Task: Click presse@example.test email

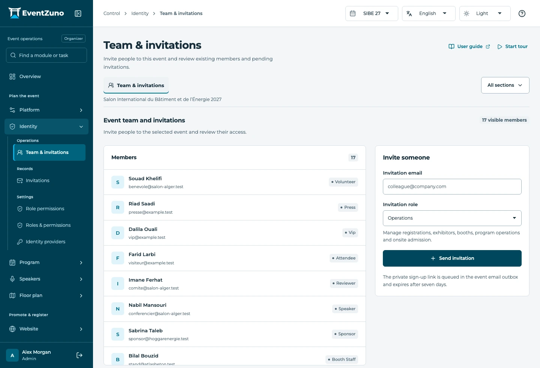Action: pyautogui.click(x=150, y=213)
